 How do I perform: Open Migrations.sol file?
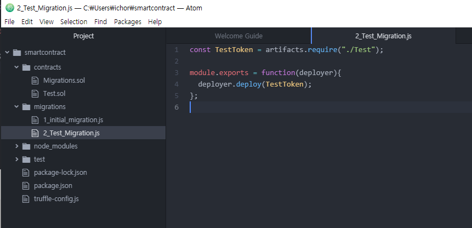point(64,81)
